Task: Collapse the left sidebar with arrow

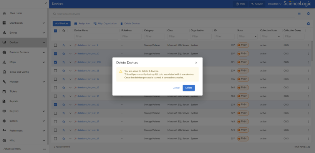Action: click(46, 3)
